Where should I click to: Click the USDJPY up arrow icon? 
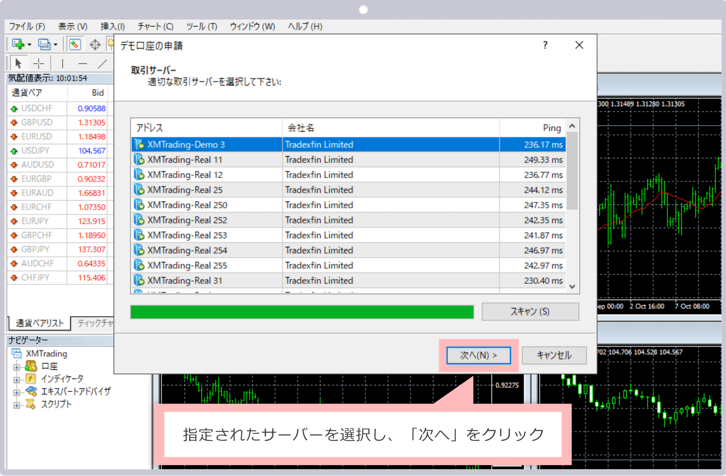point(14,151)
